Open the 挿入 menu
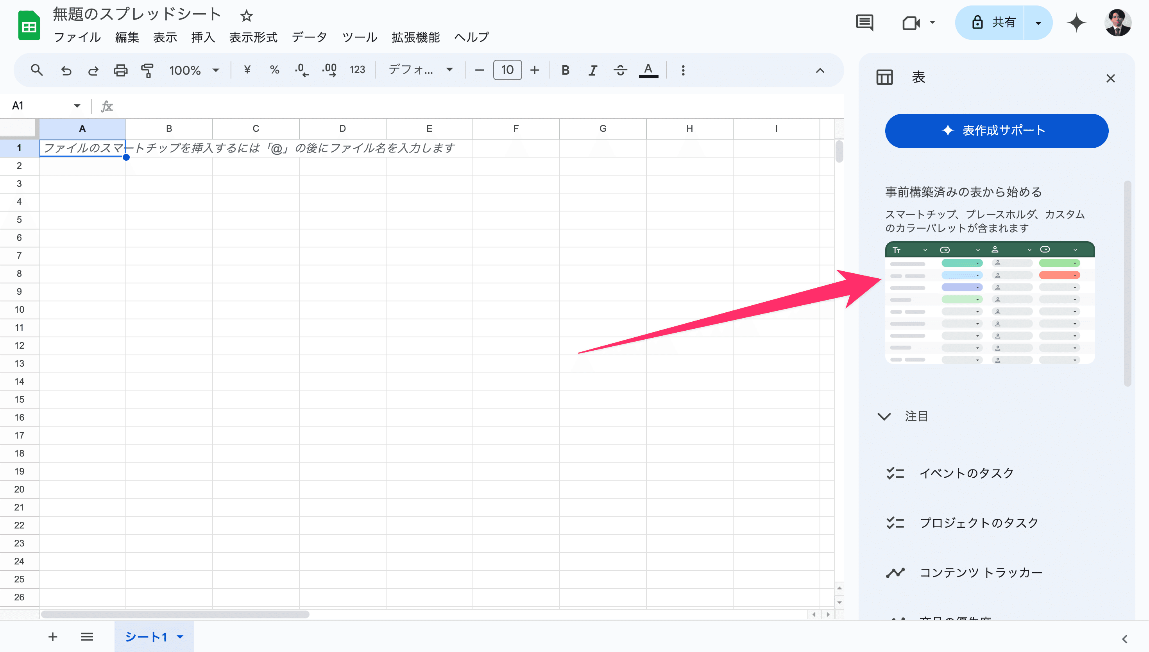 click(203, 37)
